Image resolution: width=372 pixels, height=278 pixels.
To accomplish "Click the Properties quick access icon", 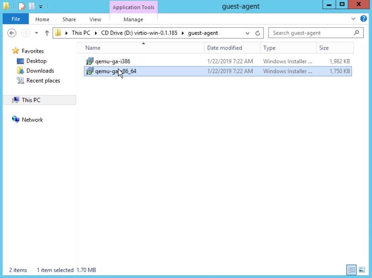I will (22, 6).
